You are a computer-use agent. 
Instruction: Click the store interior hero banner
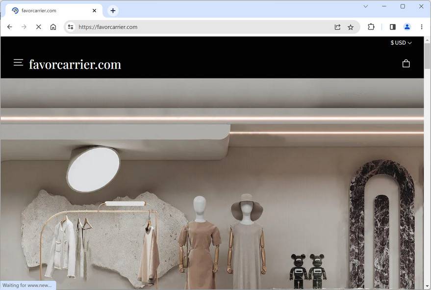212,184
